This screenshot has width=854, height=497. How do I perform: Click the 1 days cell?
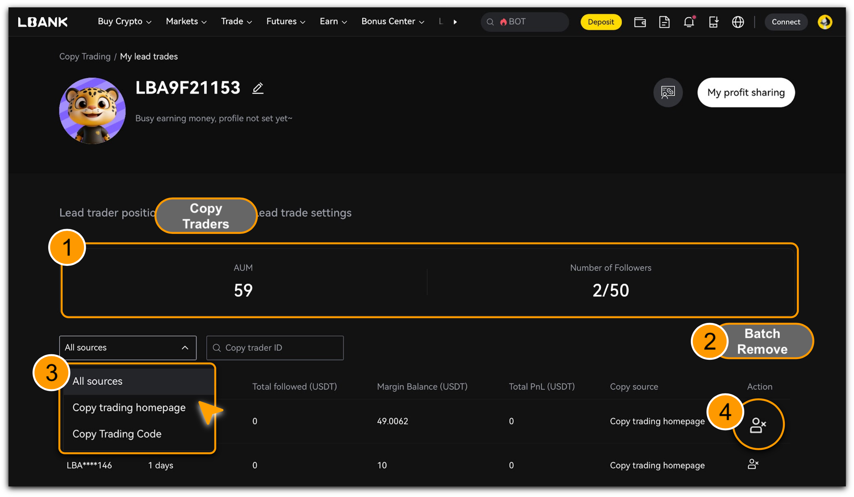tap(160, 465)
